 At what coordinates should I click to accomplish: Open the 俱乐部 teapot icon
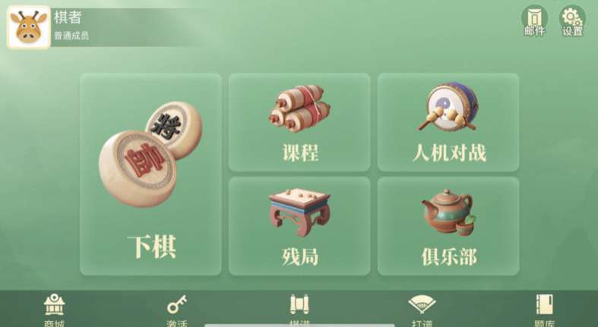(x=448, y=212)
